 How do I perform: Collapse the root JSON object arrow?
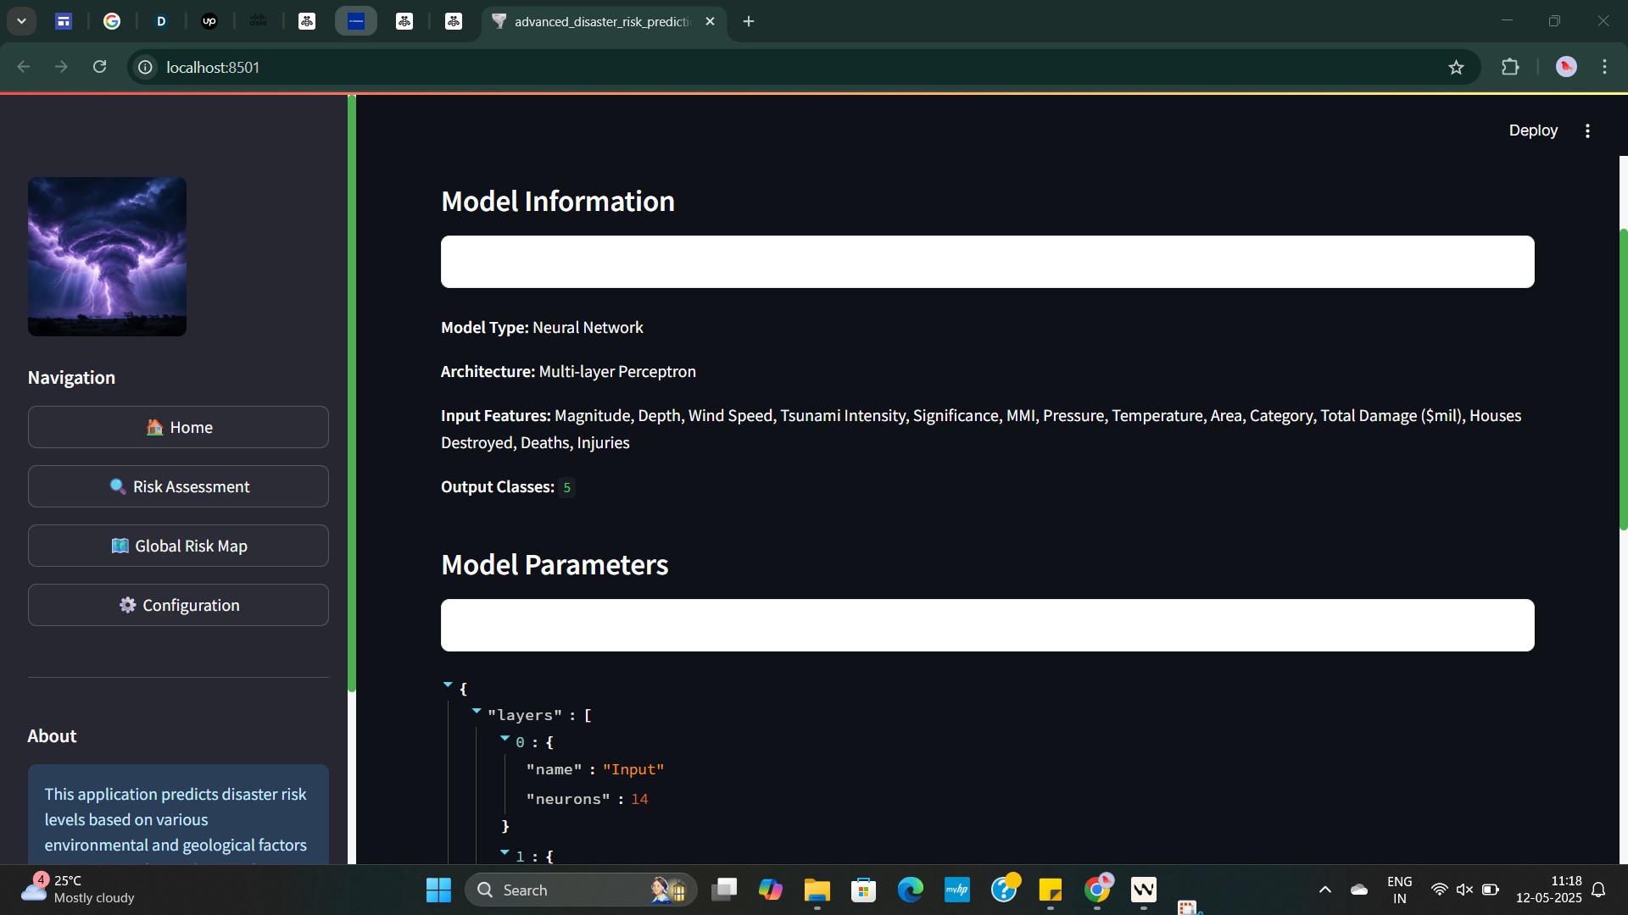click(448, 685)
